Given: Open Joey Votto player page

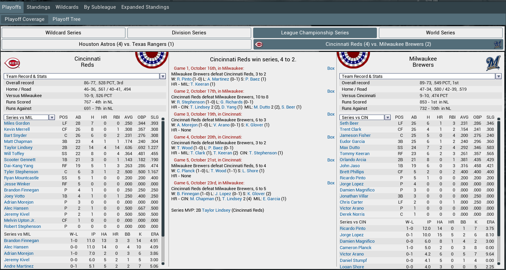Looking at the screenshot, I should pyautogui.click(x=14, y=196).
